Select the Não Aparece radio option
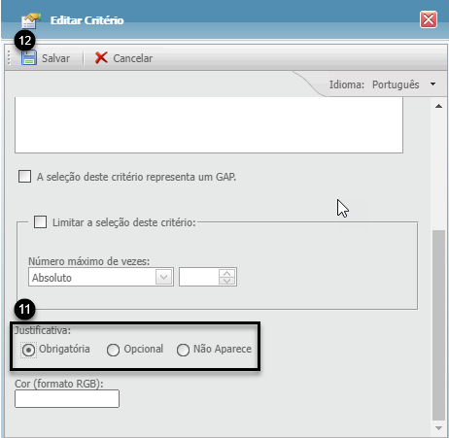Screen dimensions: 449x438 point(183,350)
